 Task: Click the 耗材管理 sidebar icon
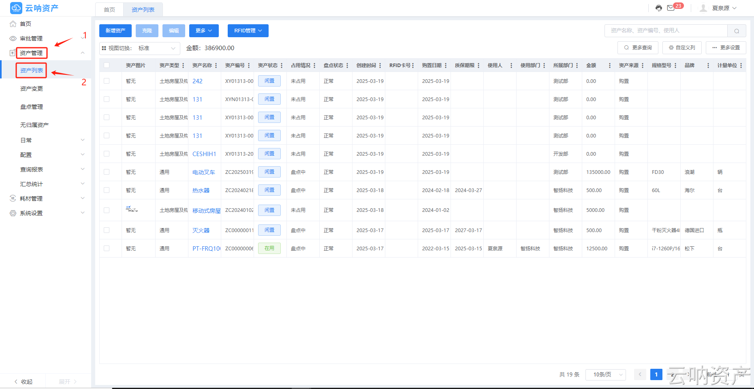point(13,199)
